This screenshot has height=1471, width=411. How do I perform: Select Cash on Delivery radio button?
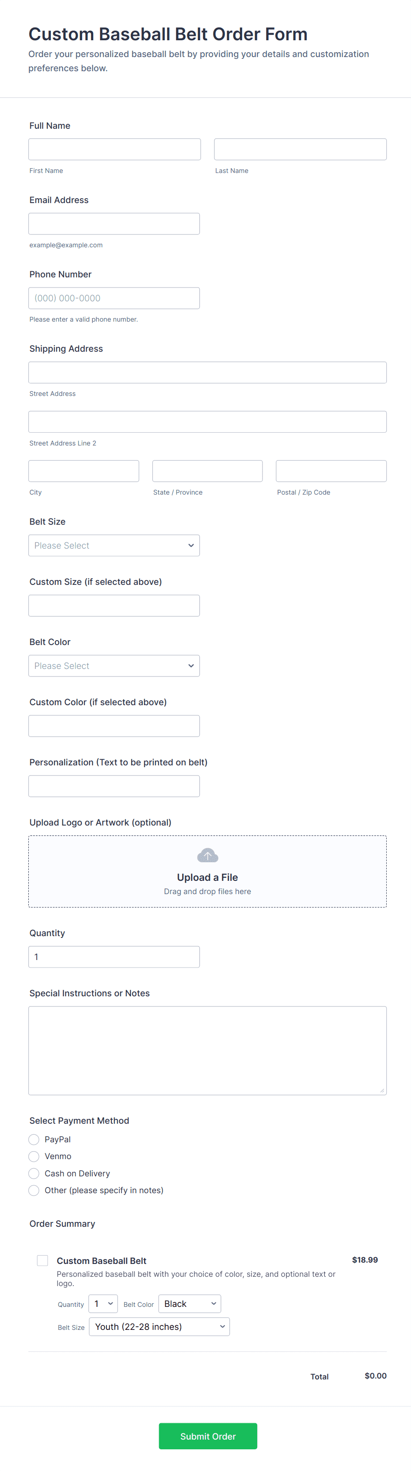pyautogui.click(x=34, y=1174)
